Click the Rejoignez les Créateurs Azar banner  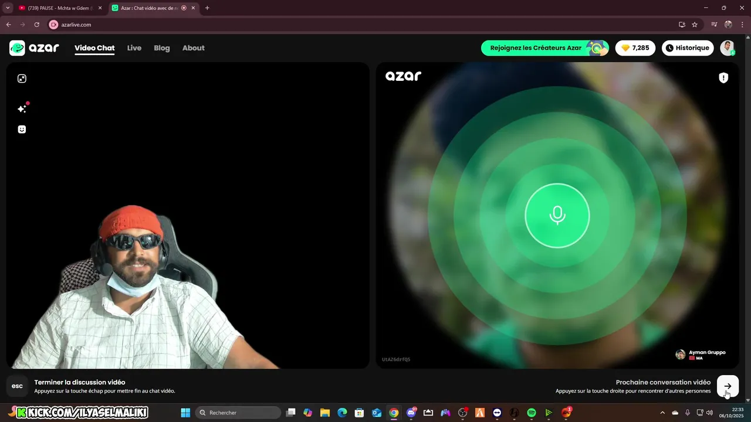[x=545, y=48]
